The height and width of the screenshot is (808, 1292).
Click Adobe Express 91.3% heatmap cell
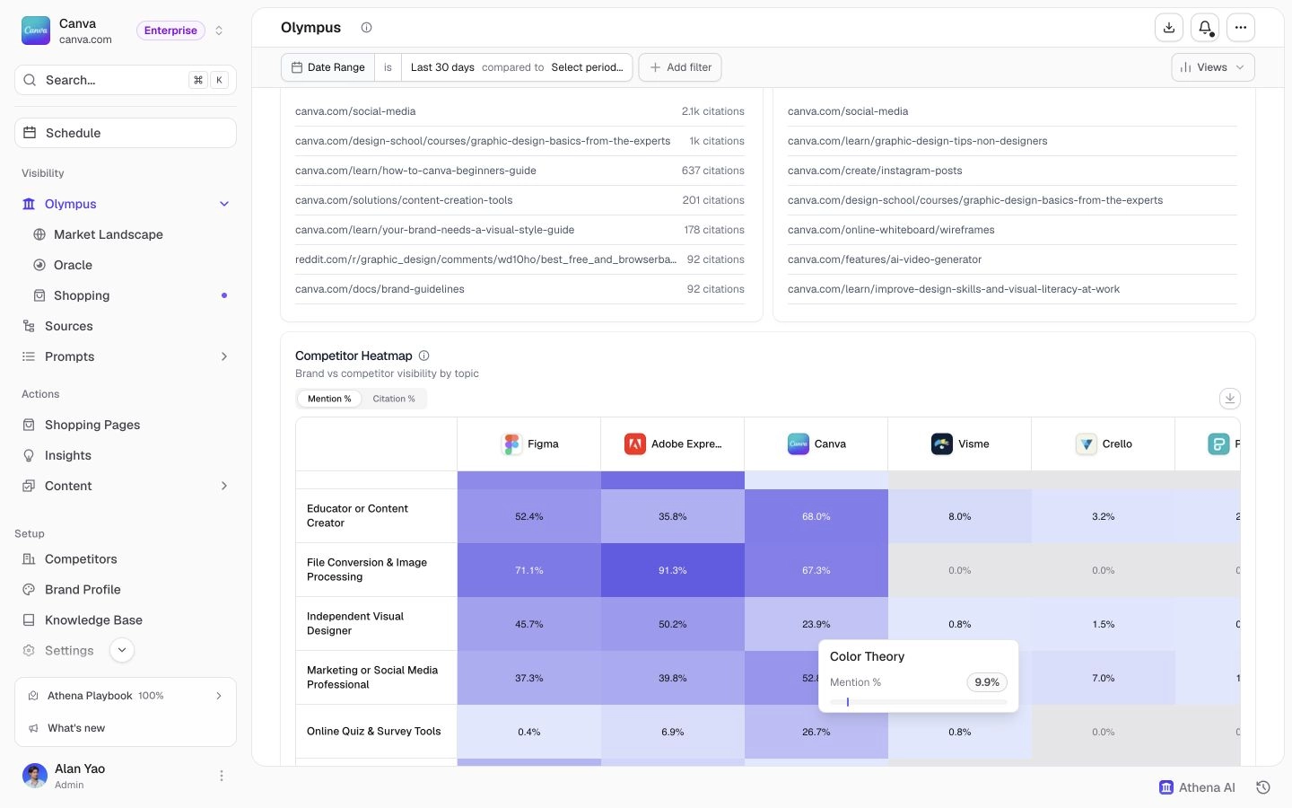tap(673, 570)
